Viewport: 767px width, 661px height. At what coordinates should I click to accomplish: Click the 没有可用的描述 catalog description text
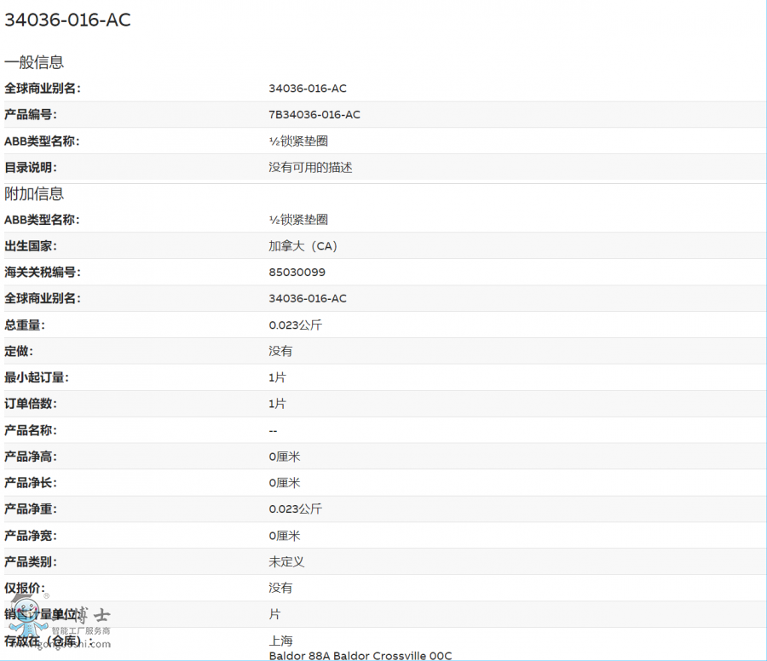pos(310,168)
